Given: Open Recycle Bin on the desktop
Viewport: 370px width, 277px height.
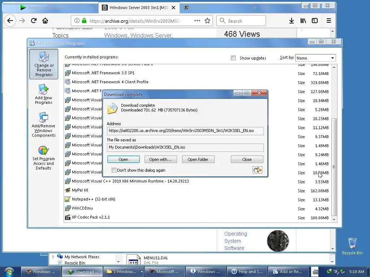Looking at the screenshot, I should [352, 246].
